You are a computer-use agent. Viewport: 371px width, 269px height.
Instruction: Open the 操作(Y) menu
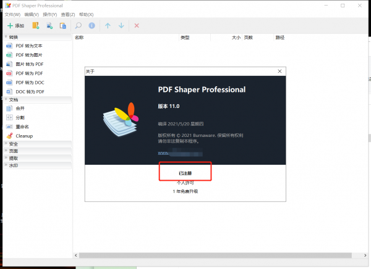pyautogui.click(x=49, y=15)
